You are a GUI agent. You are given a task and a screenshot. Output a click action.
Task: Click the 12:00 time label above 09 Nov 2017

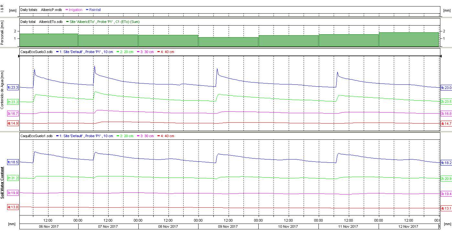228,220
